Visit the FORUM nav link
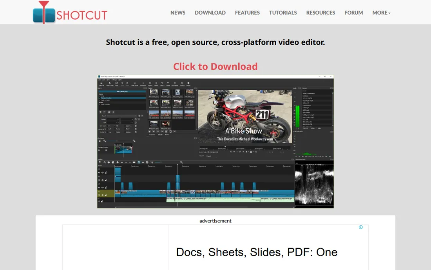This screenshot has height=270, width=431. 353,13
